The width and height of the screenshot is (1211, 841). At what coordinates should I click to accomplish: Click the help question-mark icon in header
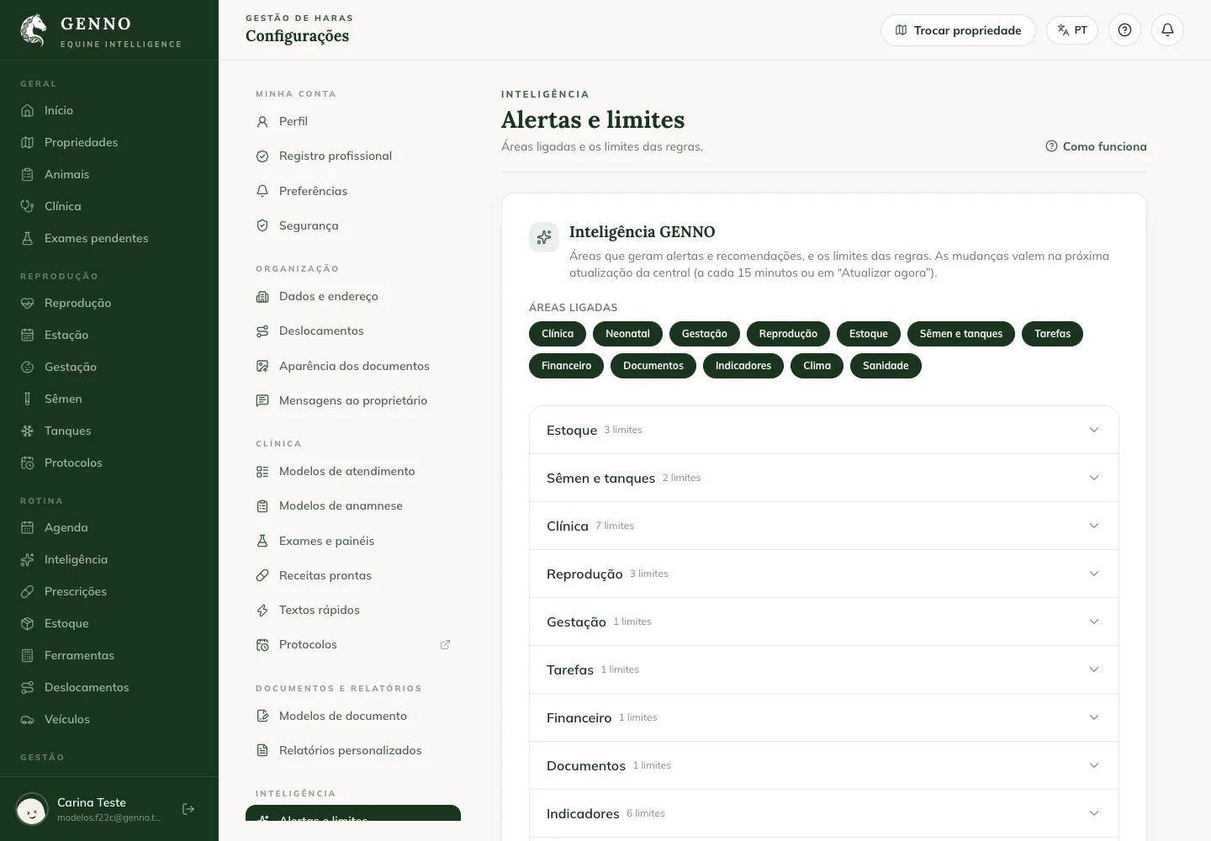(x=1124, y=30)
